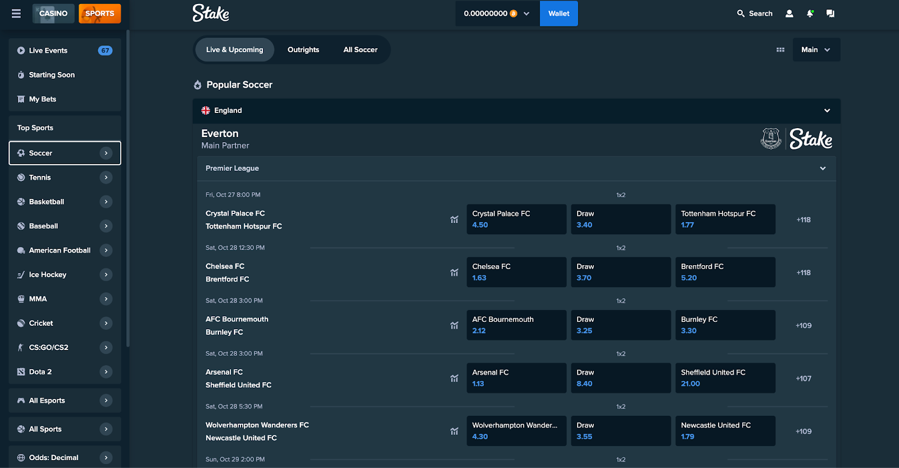Click the Basketball icon in sidebar

(21, 202)
